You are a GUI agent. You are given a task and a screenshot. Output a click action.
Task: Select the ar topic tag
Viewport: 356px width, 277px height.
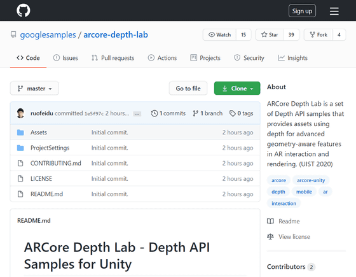tap(325, 192)
